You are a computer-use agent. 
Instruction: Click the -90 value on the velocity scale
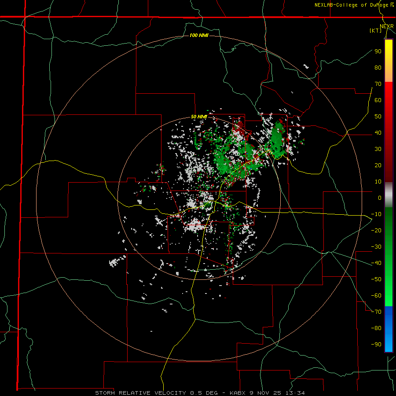(376, 345)
